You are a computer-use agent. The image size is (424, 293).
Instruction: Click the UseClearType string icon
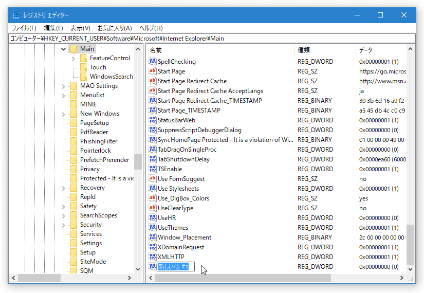pyautogui.click(x=153, y=208)
